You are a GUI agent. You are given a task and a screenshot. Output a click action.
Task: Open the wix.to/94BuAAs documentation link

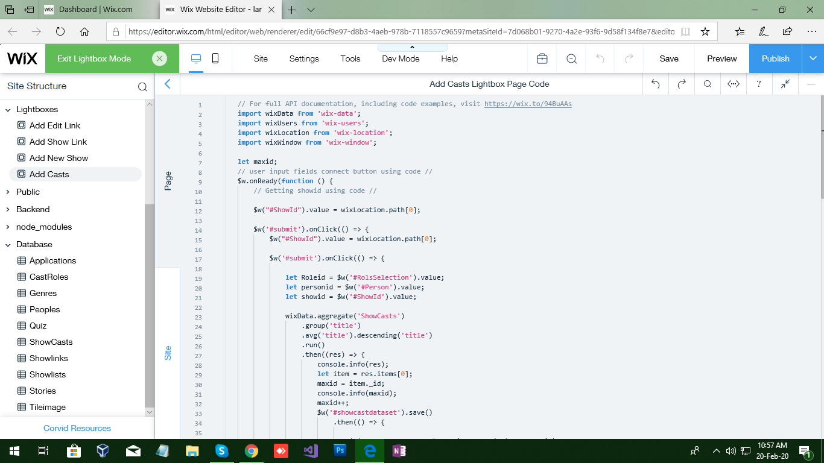point(528,104)
